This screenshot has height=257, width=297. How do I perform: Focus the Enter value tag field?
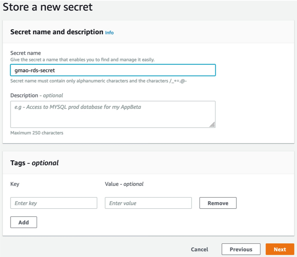click(148, 203)
